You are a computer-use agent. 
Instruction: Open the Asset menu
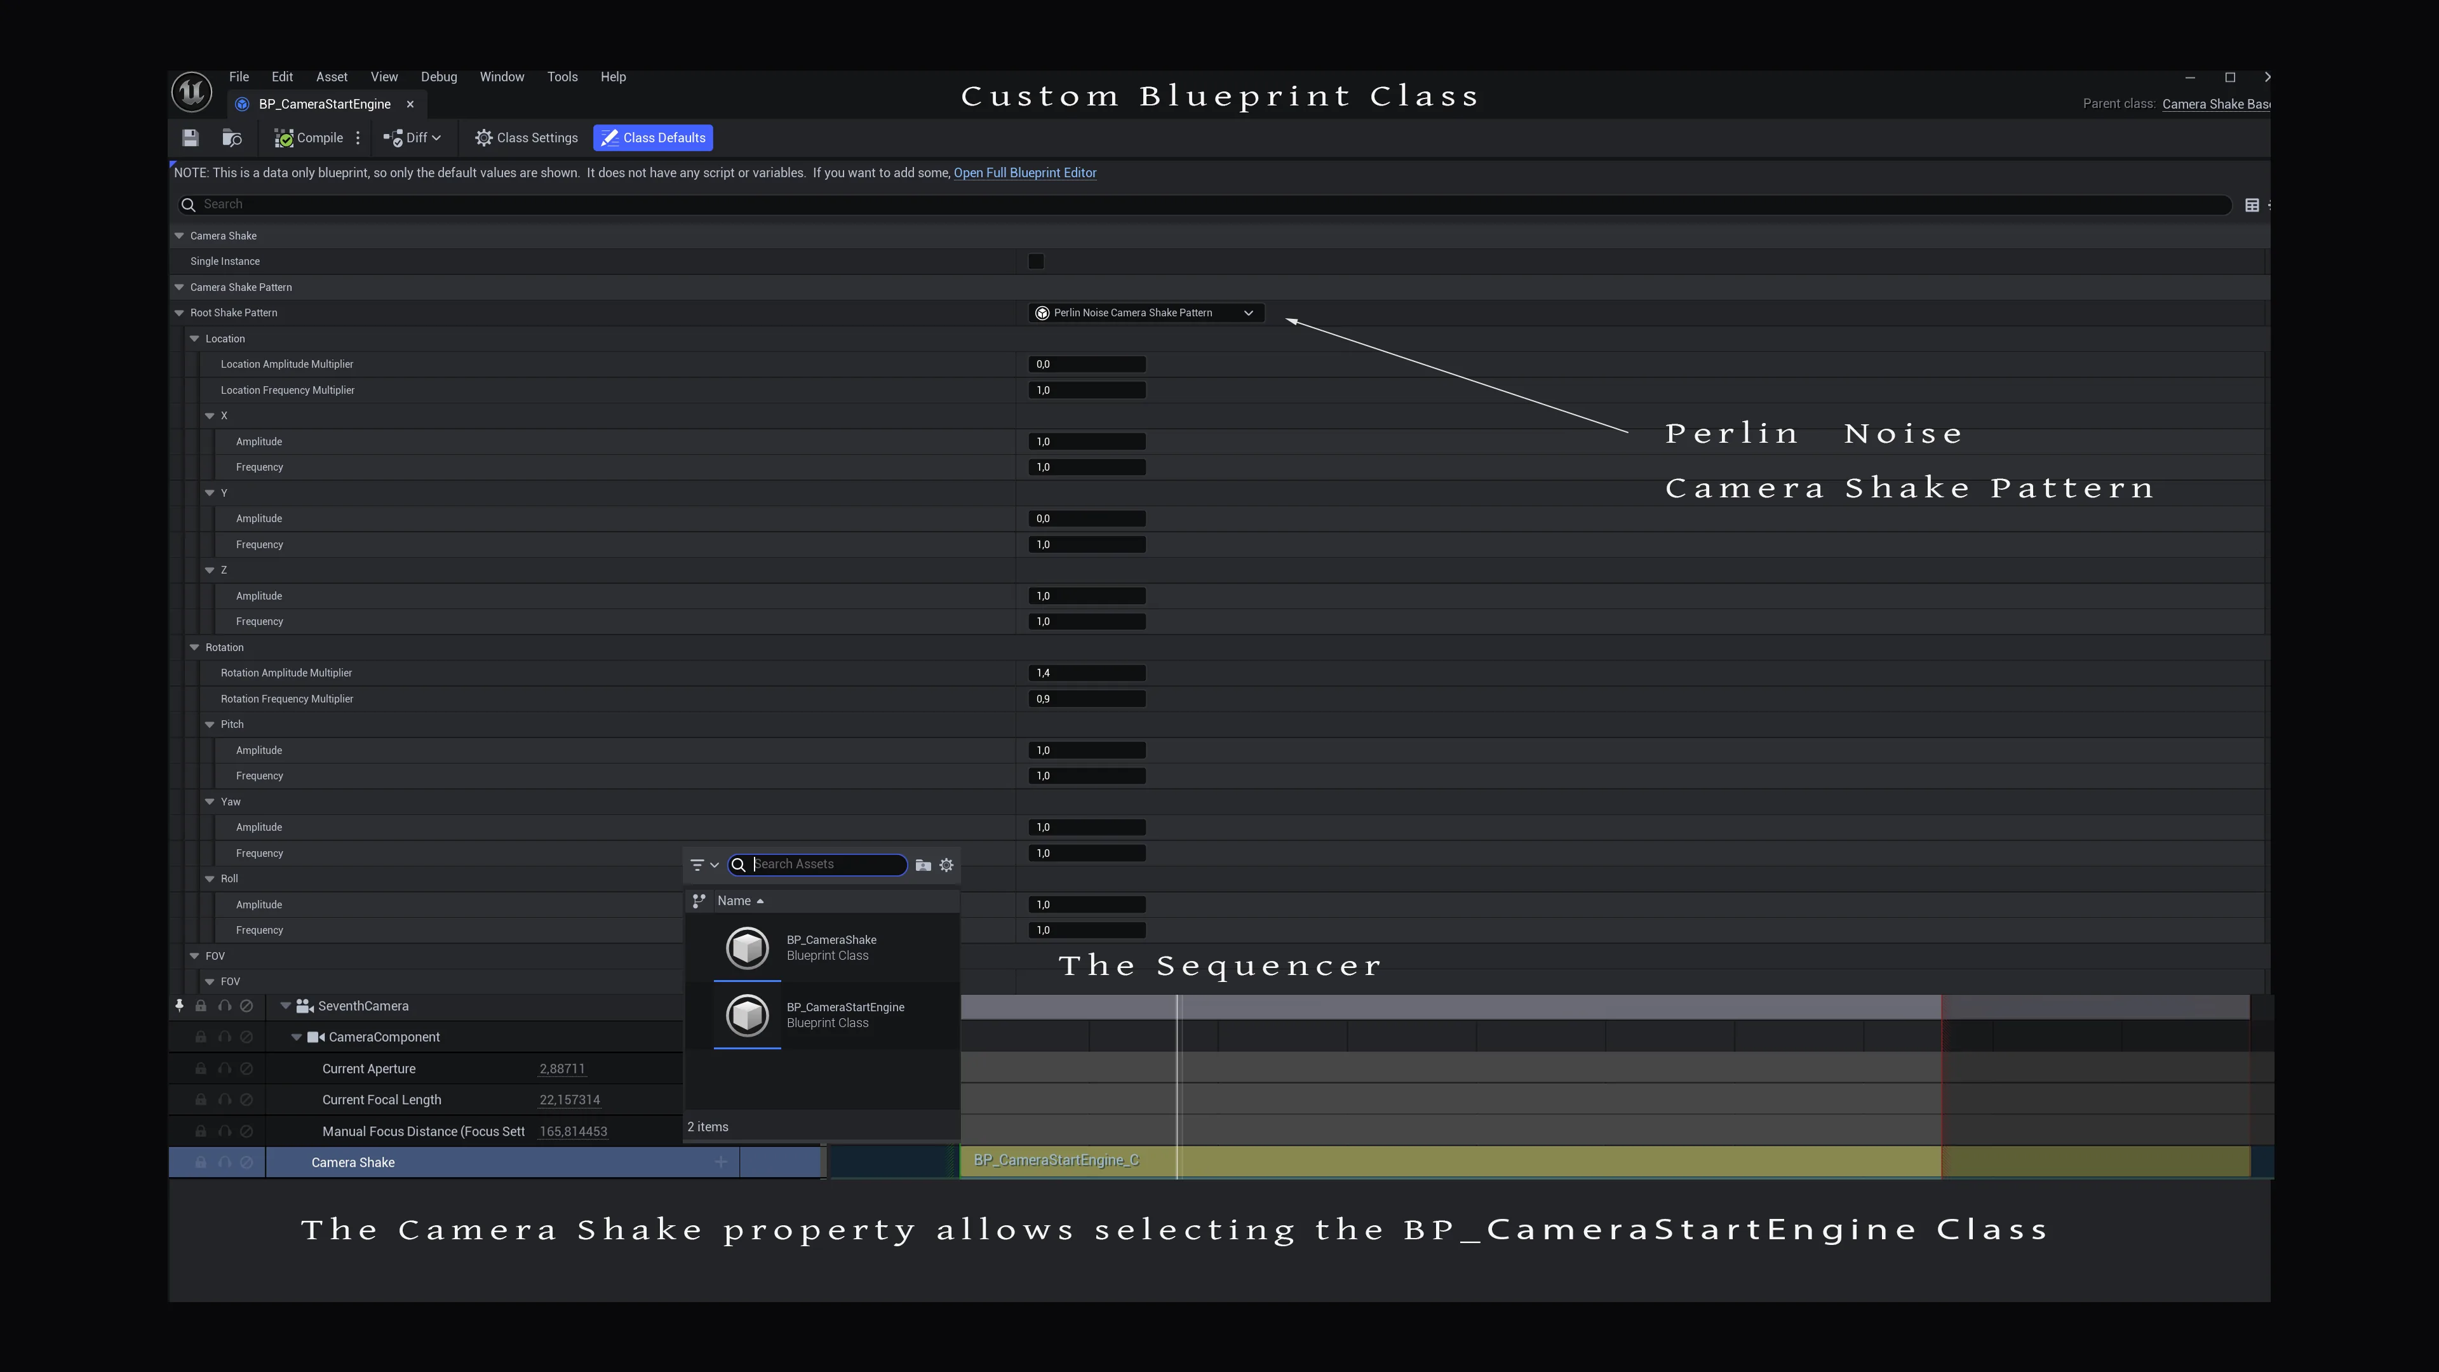332,77
